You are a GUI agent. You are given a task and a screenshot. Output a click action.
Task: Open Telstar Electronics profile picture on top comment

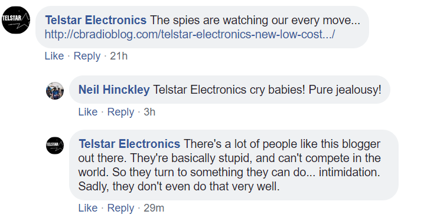click(x=16, y=20)
